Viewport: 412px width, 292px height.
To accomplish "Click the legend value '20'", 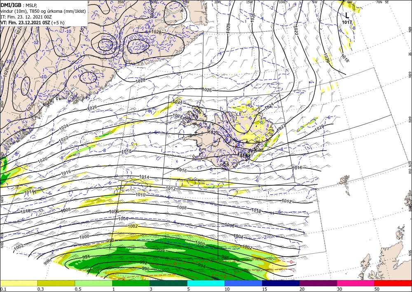I will click(x=302, y=289).
